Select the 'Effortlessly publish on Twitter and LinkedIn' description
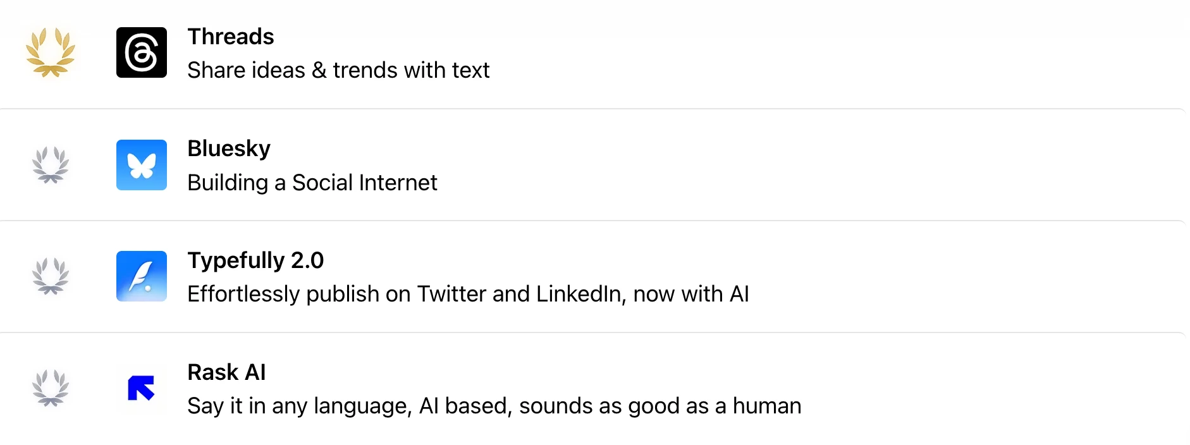The width and height of the screenshot is (1190, 445). coord(468,294)
